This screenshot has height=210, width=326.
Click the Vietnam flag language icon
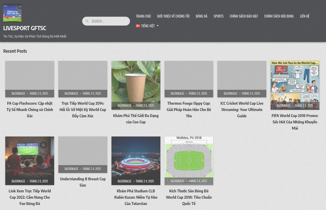[138, 26]
